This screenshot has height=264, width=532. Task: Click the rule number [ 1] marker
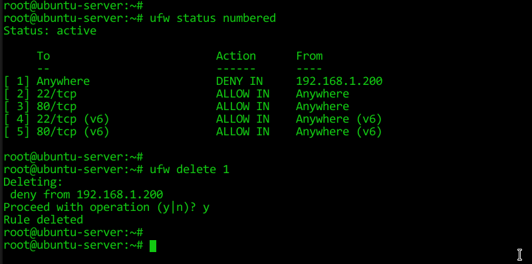pyautogui.click(x=17, y=81)
